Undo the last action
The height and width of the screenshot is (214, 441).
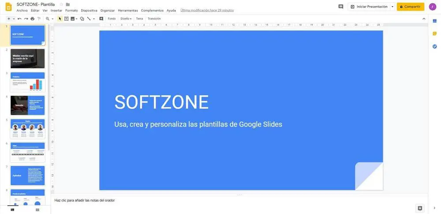19,19
